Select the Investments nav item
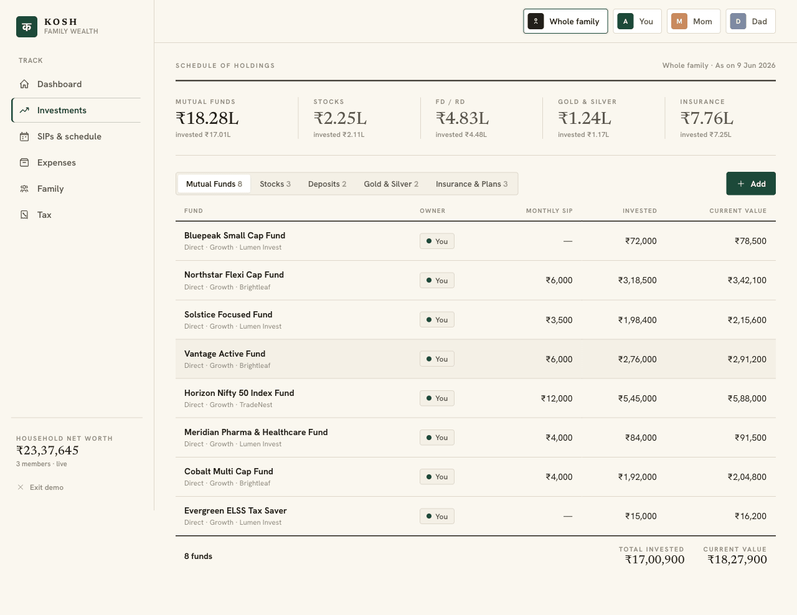This screenshot has height=615, width=797. [76, 110]
